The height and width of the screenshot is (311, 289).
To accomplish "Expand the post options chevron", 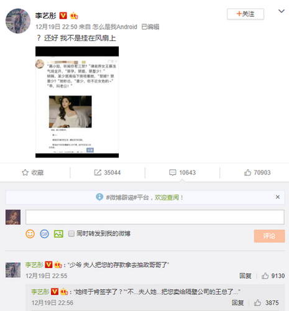I will coord(281,11).
